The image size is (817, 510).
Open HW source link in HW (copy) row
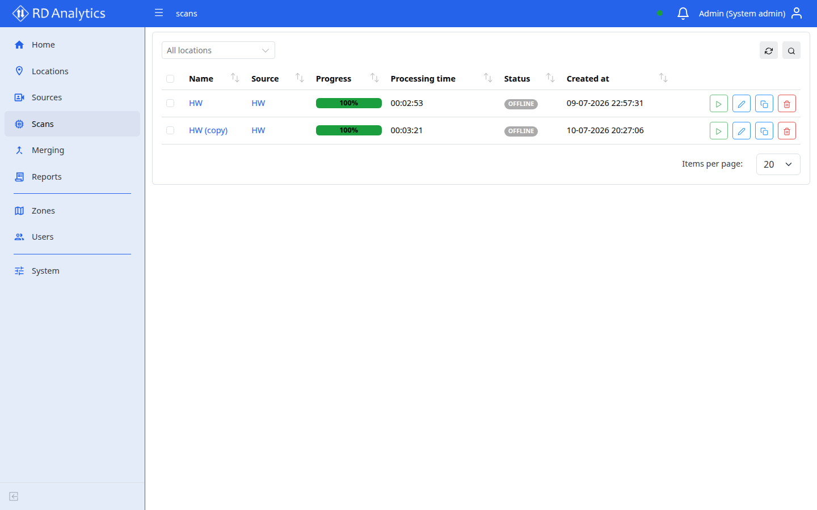tap(258, 130)
